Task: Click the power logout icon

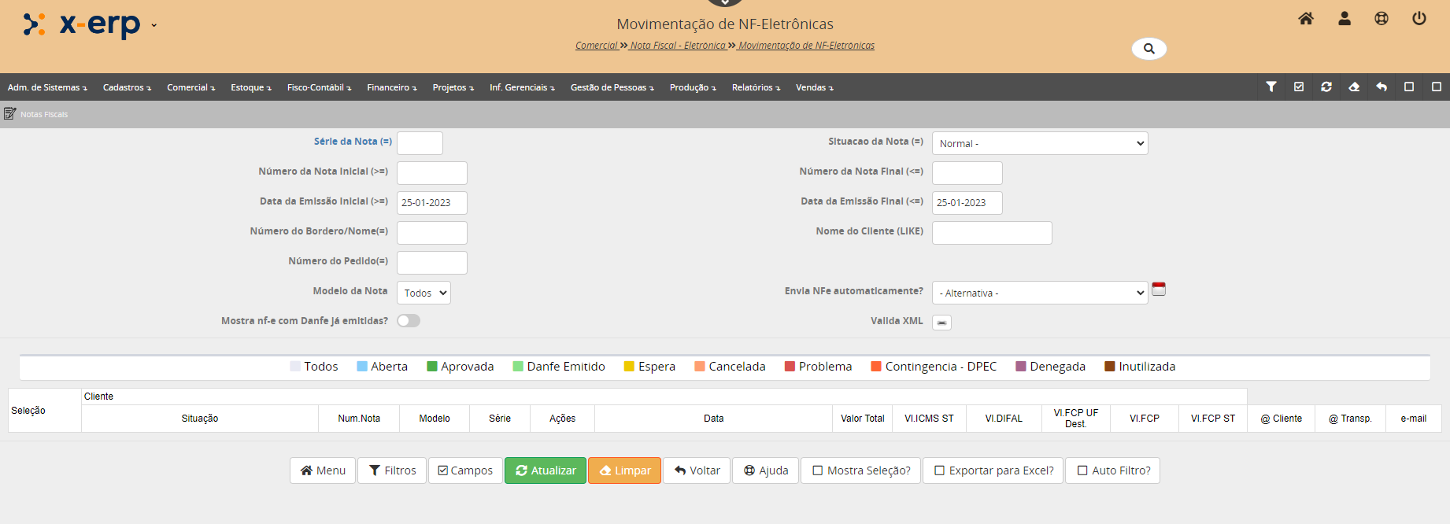Action: 1419,19
